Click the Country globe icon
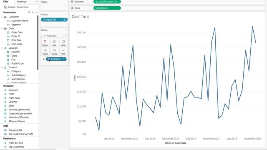Viewport: 267px width, 150px height. pos(8,52)
